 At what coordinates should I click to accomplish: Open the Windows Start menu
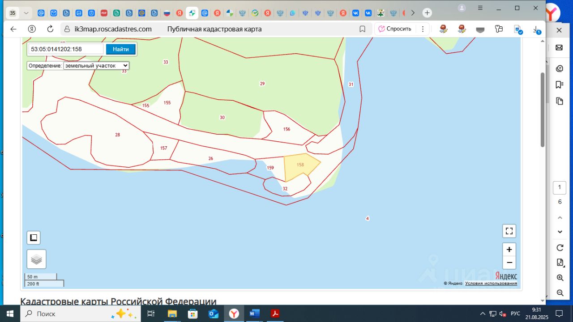tap(10, 314)
